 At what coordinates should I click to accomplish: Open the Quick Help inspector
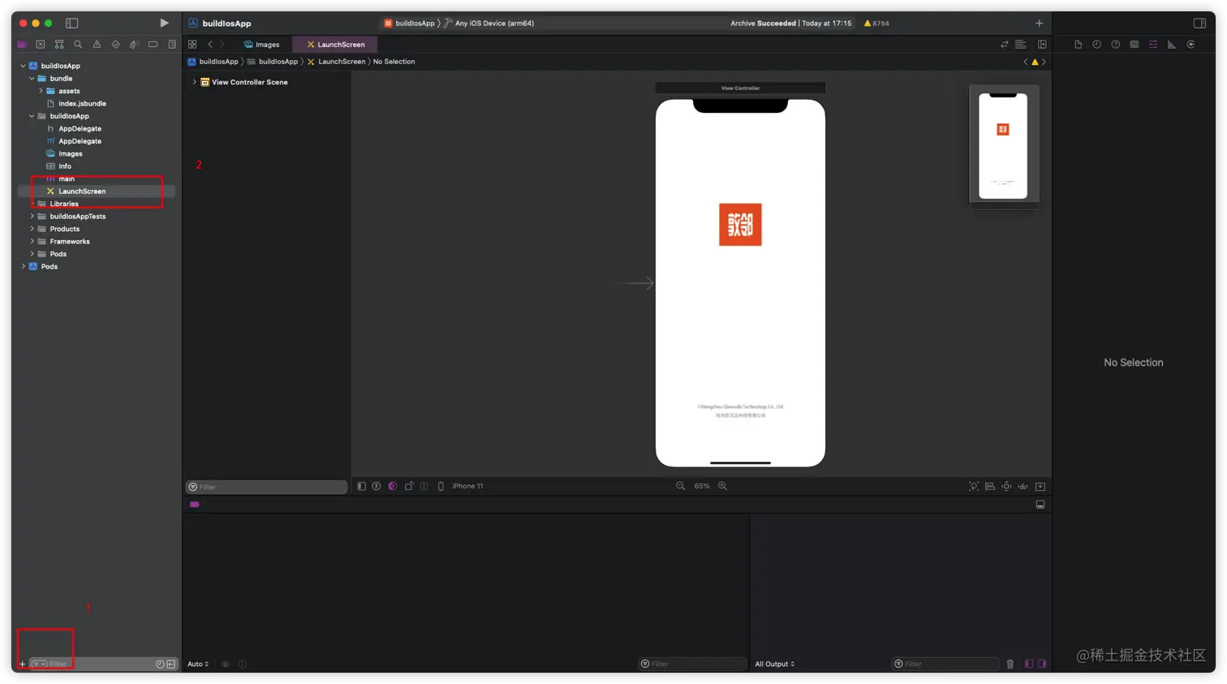tap(1116, 45)
